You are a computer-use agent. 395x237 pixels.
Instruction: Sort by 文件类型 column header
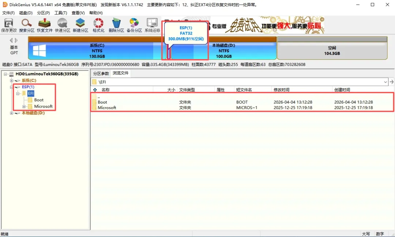[x=196, y=90]
